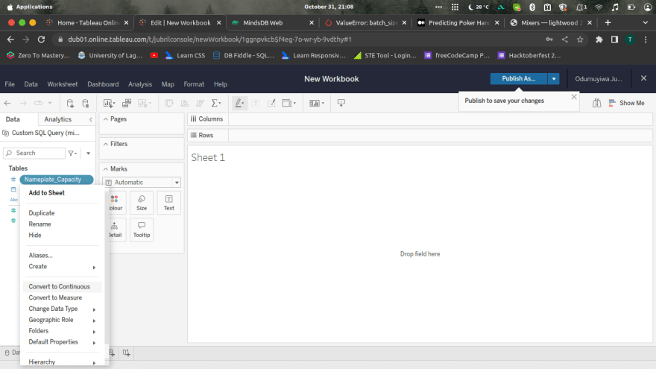The width and height of the screenshot is (656, 369).
Task: Click the New Worksheet toolbar icon
Action: (x=109, y=103)
